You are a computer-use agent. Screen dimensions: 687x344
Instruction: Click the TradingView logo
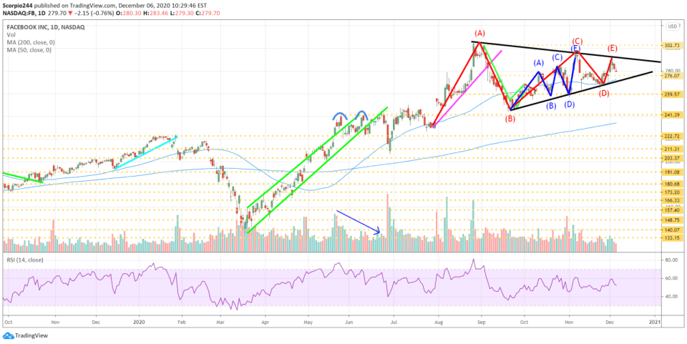click(26, 335)
